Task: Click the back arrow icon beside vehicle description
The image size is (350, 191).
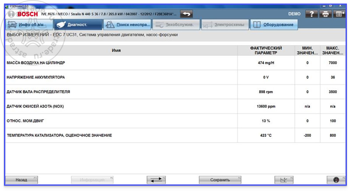Action: pyautogui.click(x=186, y=14)
